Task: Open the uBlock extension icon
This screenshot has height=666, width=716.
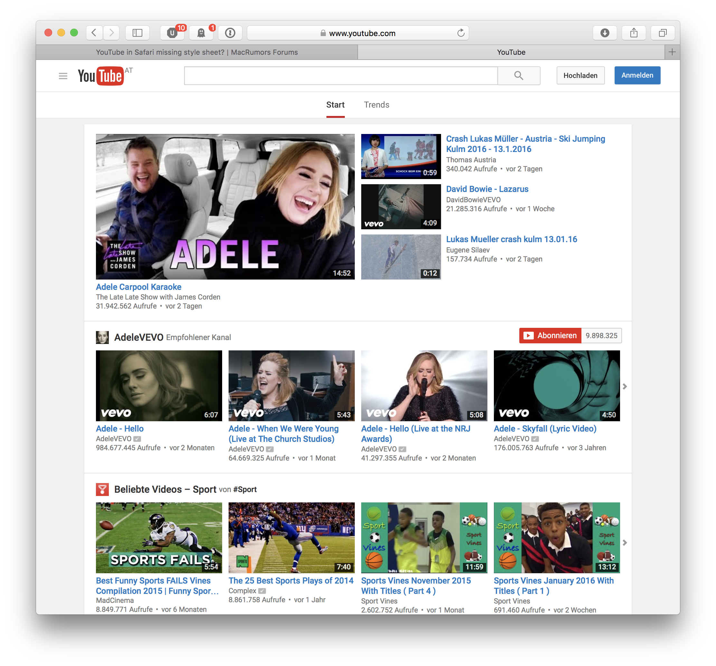Action: [172, 33]
